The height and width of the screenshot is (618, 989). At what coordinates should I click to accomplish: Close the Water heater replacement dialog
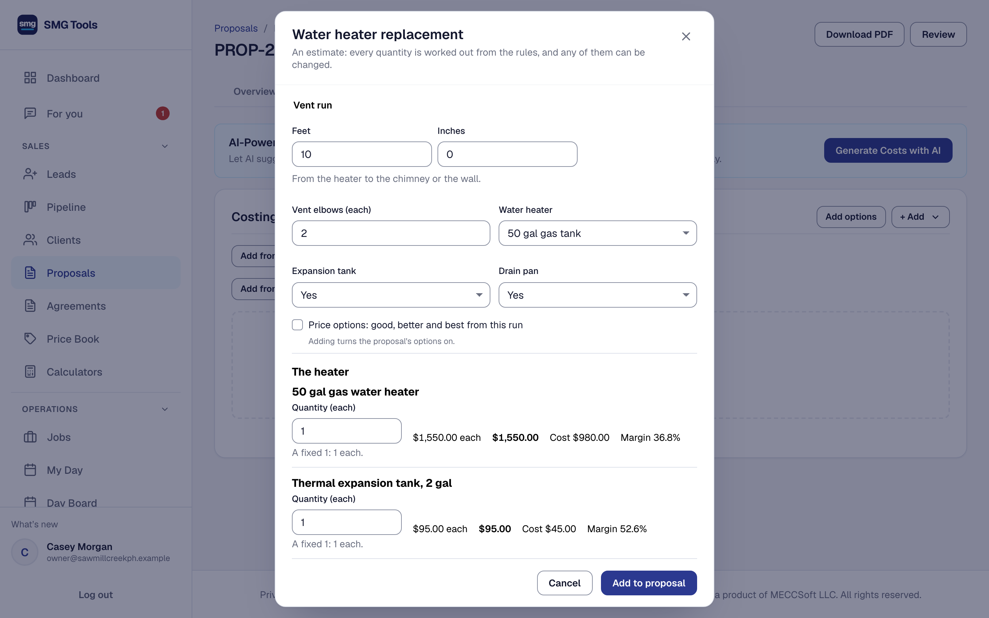[686, 36]
